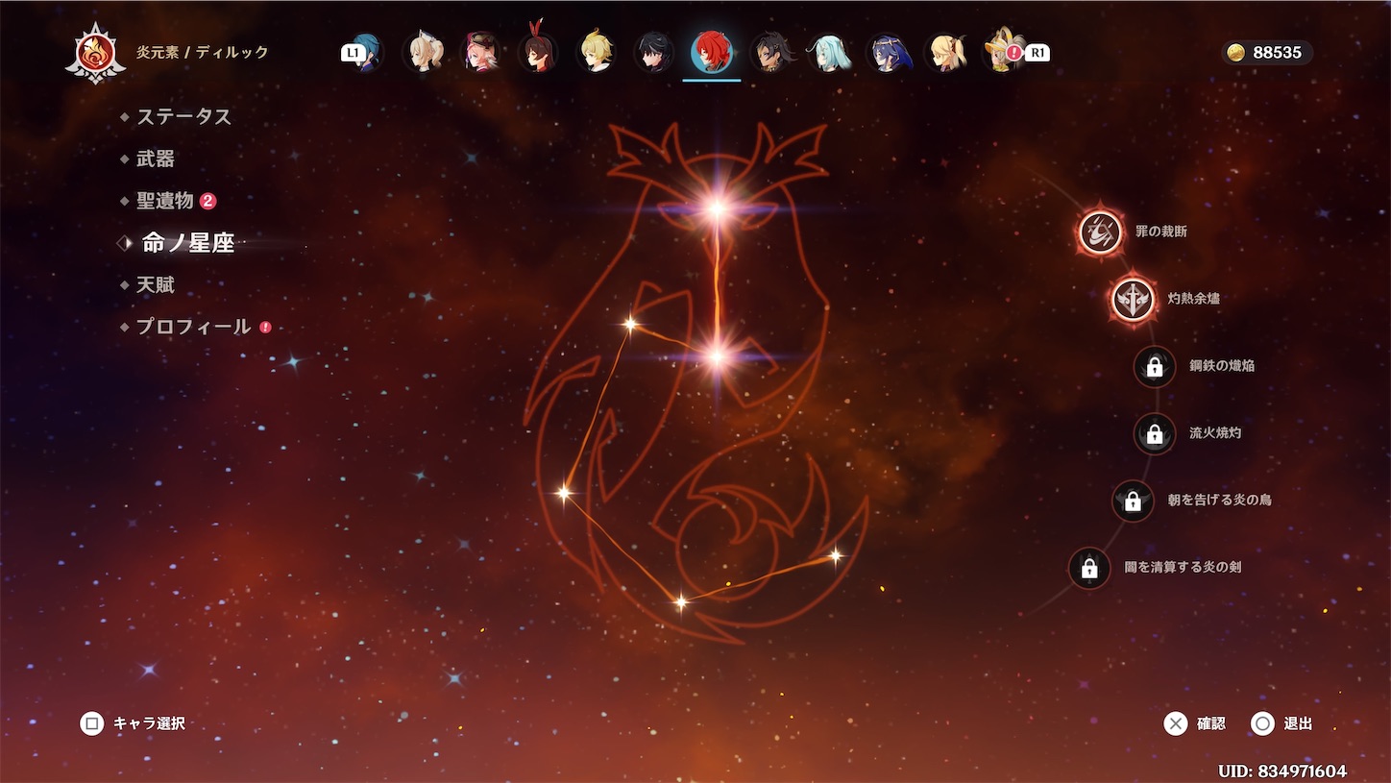
Task: Click the red 2 badge on 聖遺物
Action: tap(207, 201)
